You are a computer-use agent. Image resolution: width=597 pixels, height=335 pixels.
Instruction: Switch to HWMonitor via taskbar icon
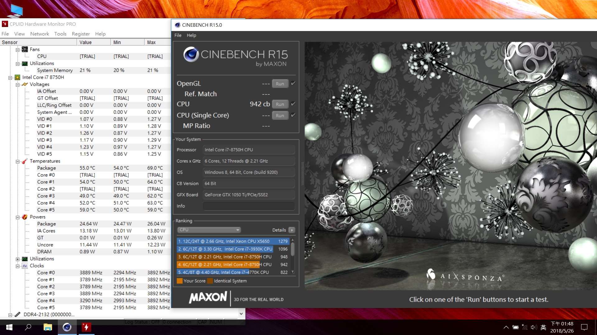[x=86, y=327]
